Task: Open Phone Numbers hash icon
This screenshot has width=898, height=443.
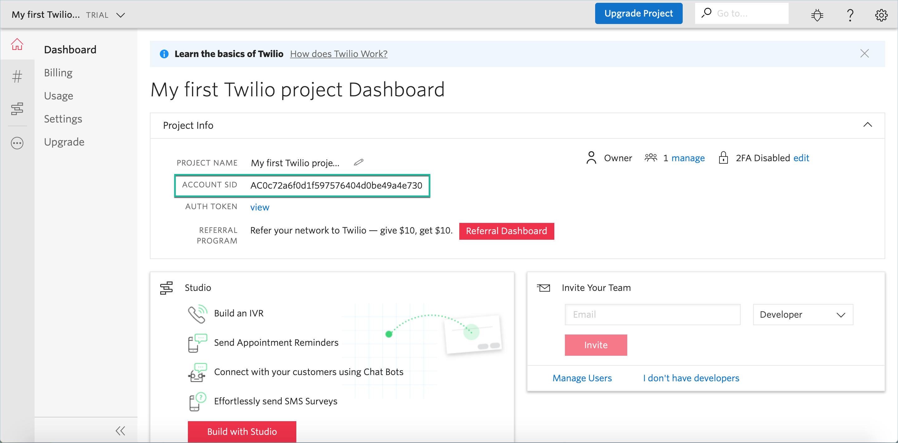Action: tap(17, 76)
